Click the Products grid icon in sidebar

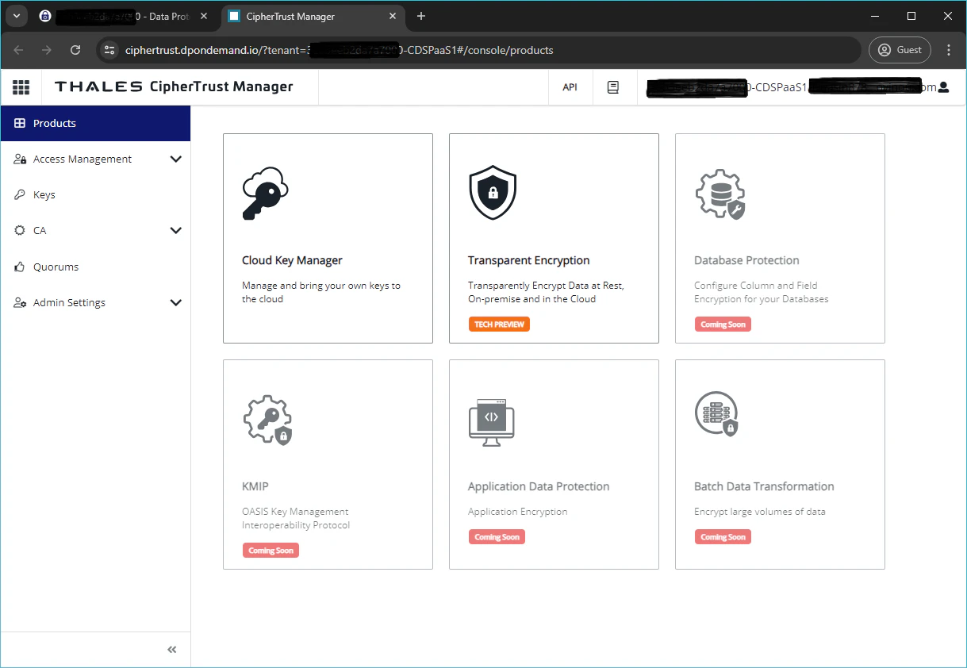[x=20, y=123]
